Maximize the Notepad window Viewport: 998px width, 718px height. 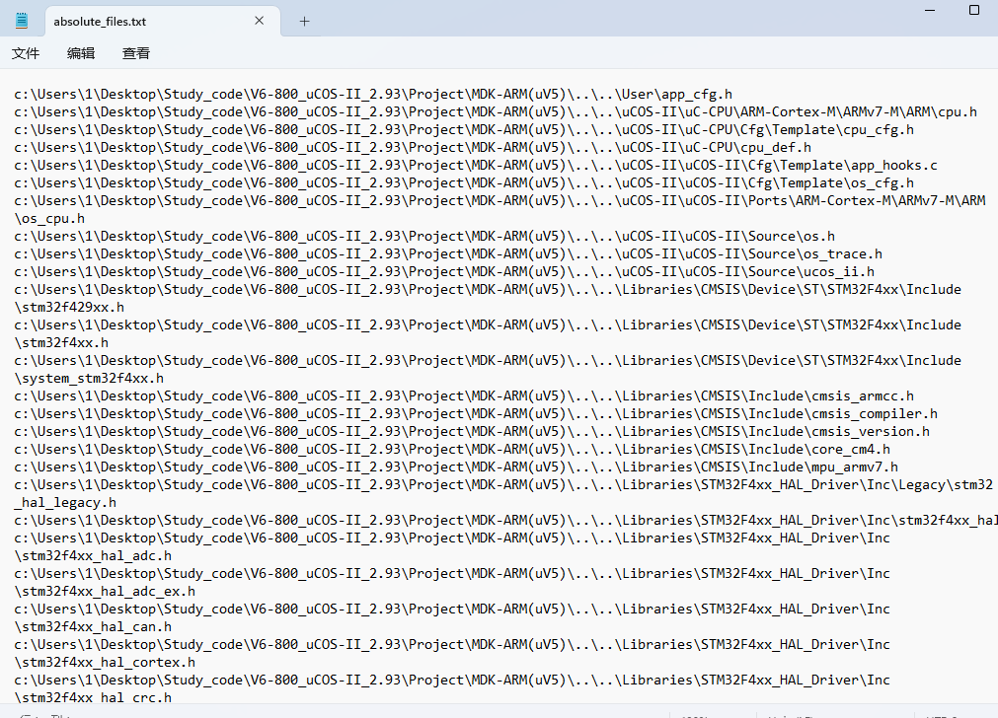tap(973, 10)
